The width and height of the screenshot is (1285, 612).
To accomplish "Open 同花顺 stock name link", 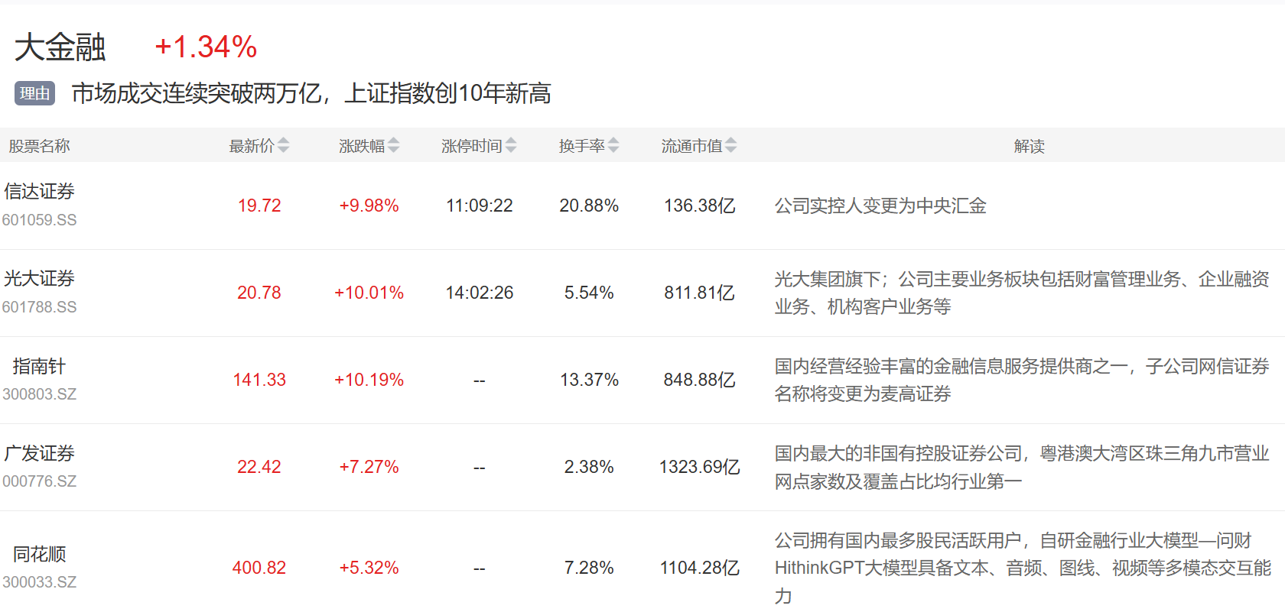I will pyautogui.click(x=39, y=554).
